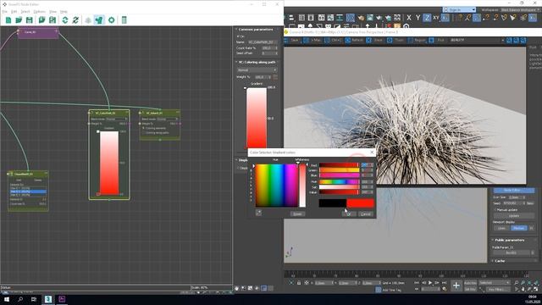Click Play animation button in timeline controls
542x305 pixels.
point(430,283)
